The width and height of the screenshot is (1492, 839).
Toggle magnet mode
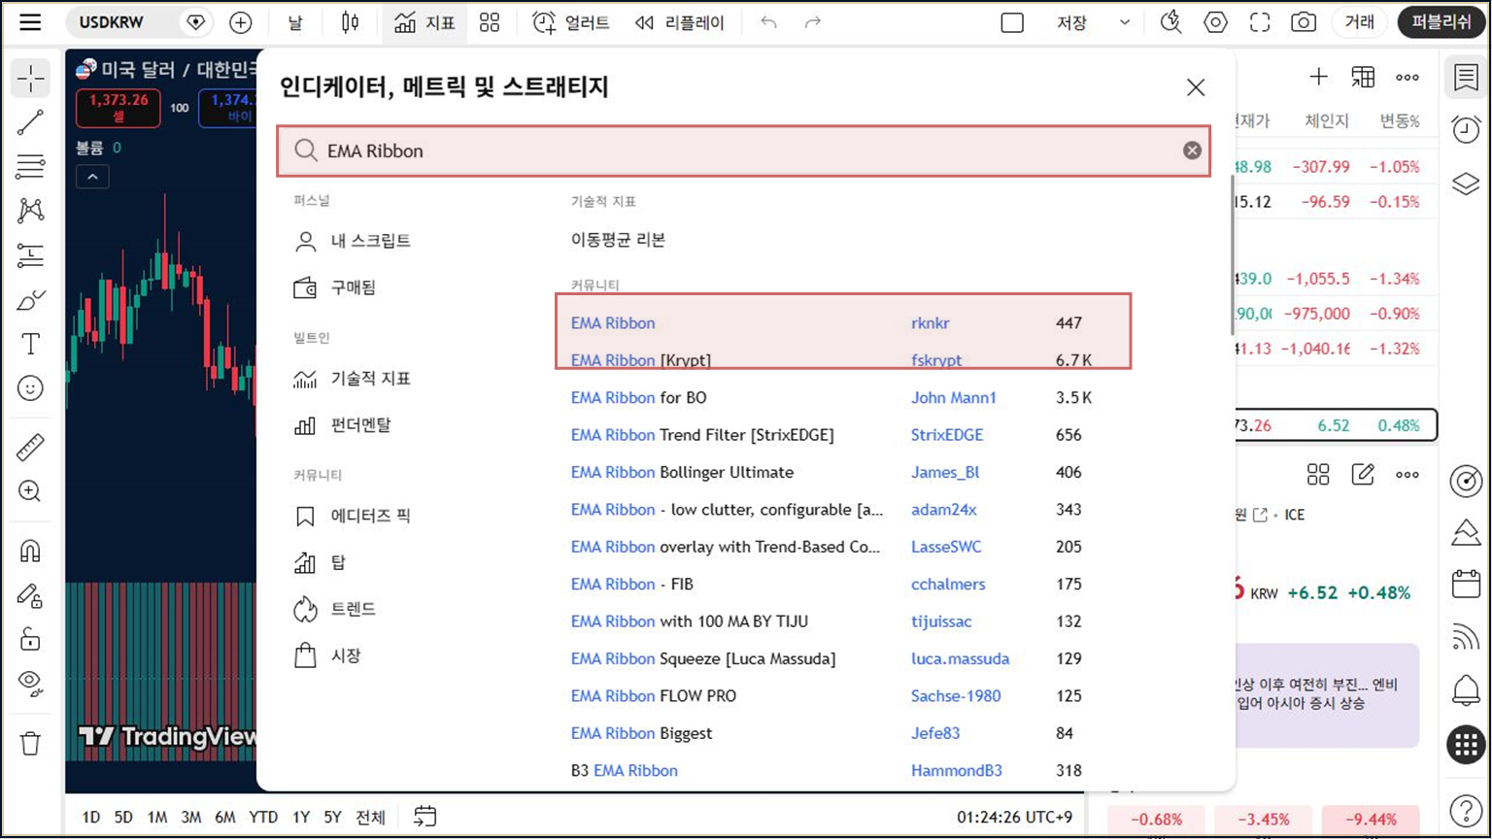coord(31,551)
